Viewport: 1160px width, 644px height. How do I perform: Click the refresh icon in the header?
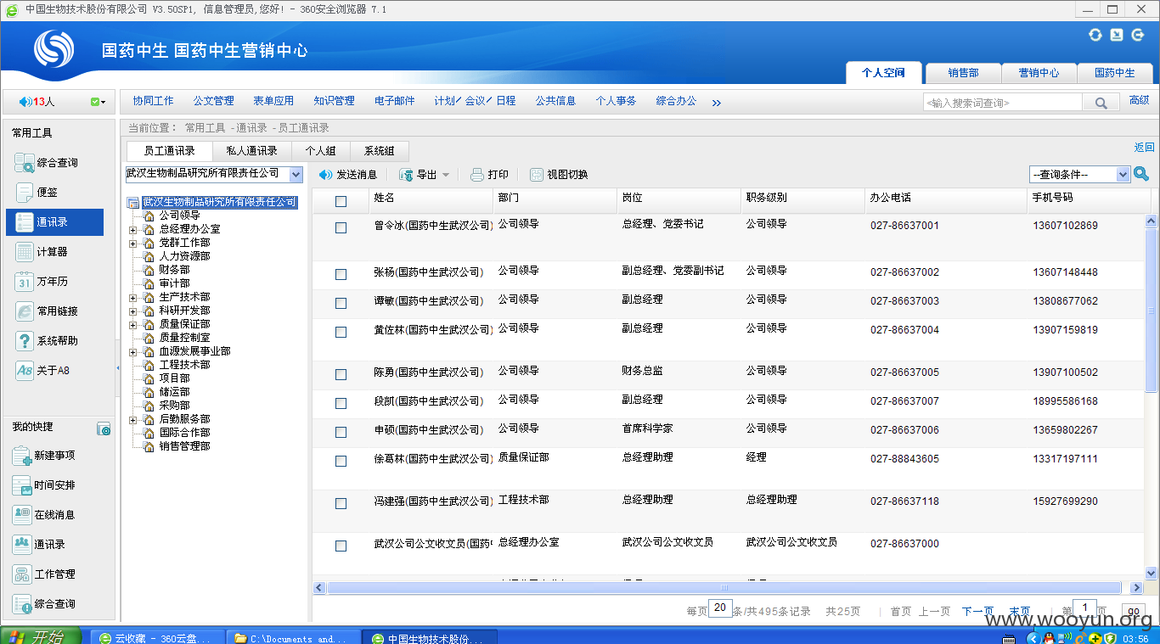[1095, 35]
